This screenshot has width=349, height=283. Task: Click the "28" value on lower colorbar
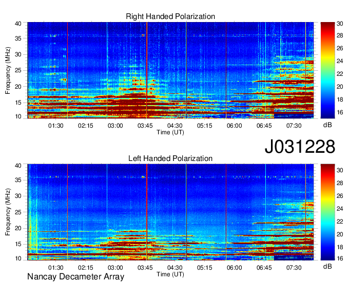click(x=340, y=183)
